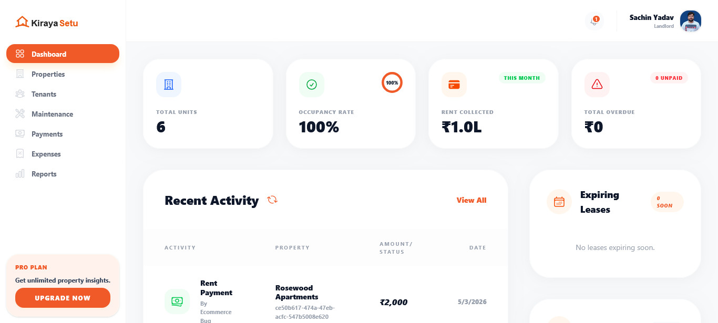Click the Expiring Leases calendar icon
718x323 pixels.
click(x=559, y=201)
